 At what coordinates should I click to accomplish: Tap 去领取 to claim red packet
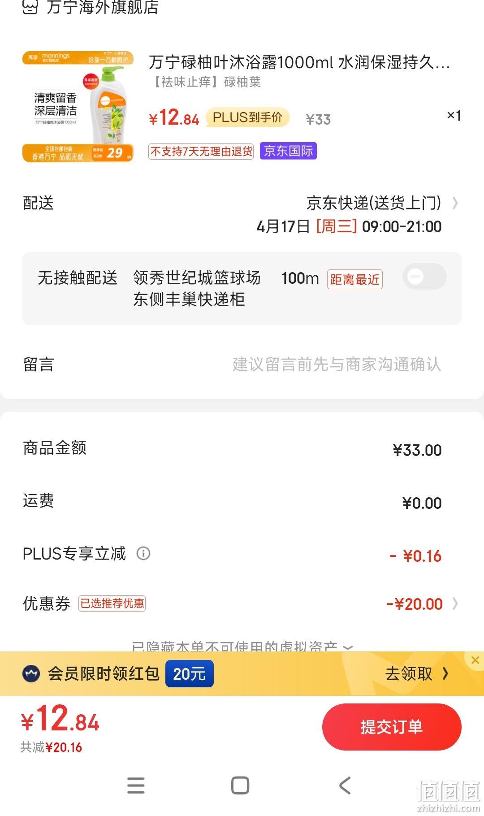pos(417,673)
